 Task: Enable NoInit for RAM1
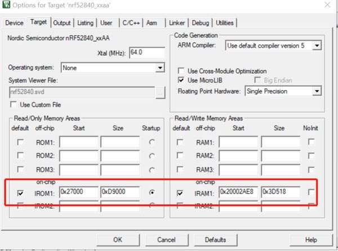pyautogui.click(x=312, y=142)
